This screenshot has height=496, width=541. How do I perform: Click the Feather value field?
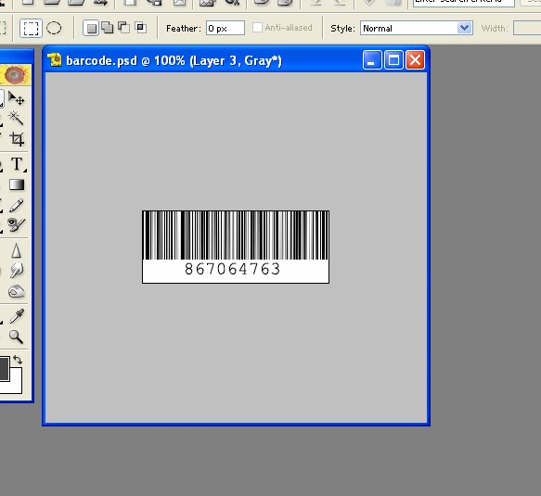point(225,28)
